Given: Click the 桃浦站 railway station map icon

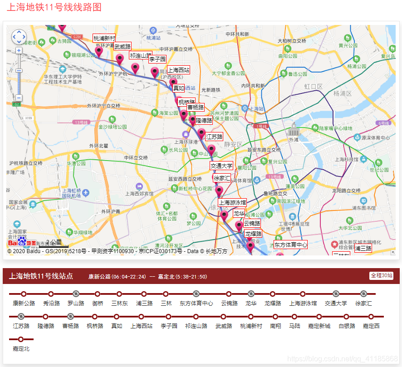Looking at the screenshot, I should click(153, 30).
